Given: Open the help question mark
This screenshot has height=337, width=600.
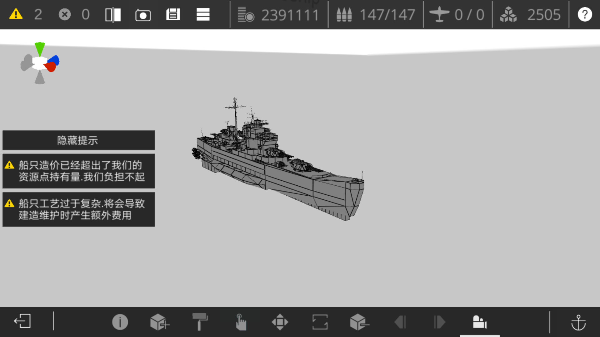Looking at the screenshot, I should [x=584, y=14].
